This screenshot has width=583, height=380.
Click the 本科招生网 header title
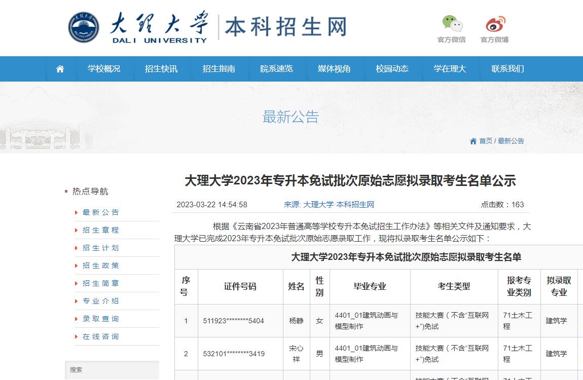[285, 27]
